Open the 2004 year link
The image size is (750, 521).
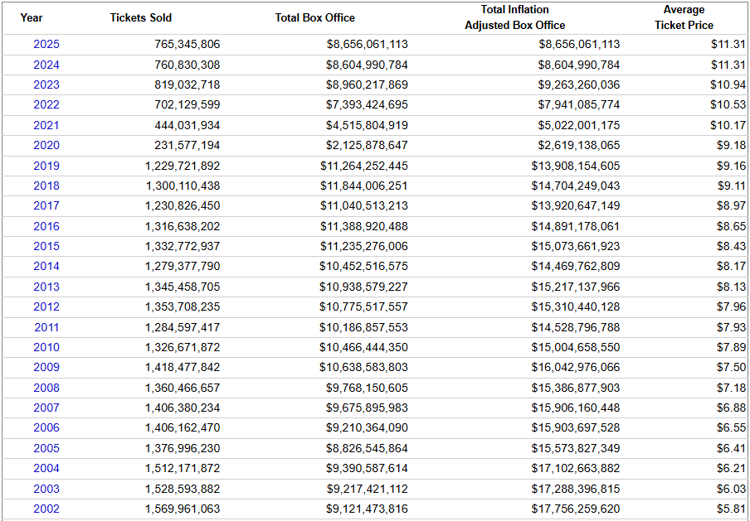pos(46,468)
